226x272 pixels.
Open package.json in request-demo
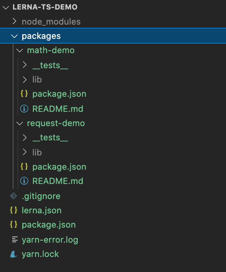[x=59, y=167]
